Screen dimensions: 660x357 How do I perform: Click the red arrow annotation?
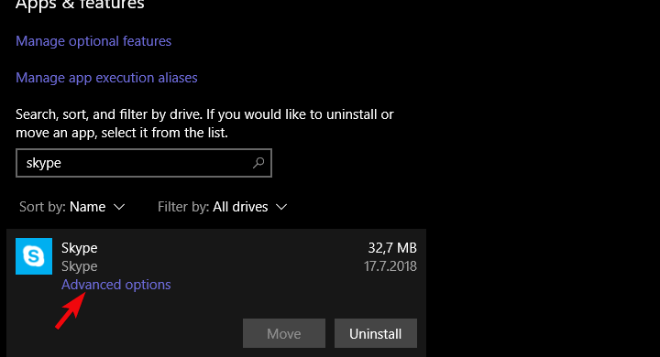tap(71, 310)
